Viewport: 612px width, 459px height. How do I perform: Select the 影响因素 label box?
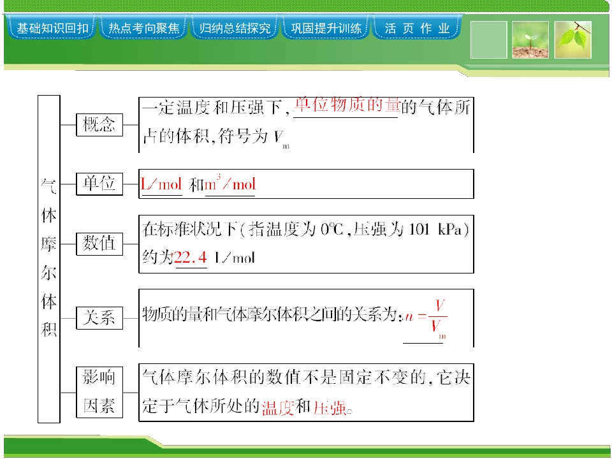[99, 392]
